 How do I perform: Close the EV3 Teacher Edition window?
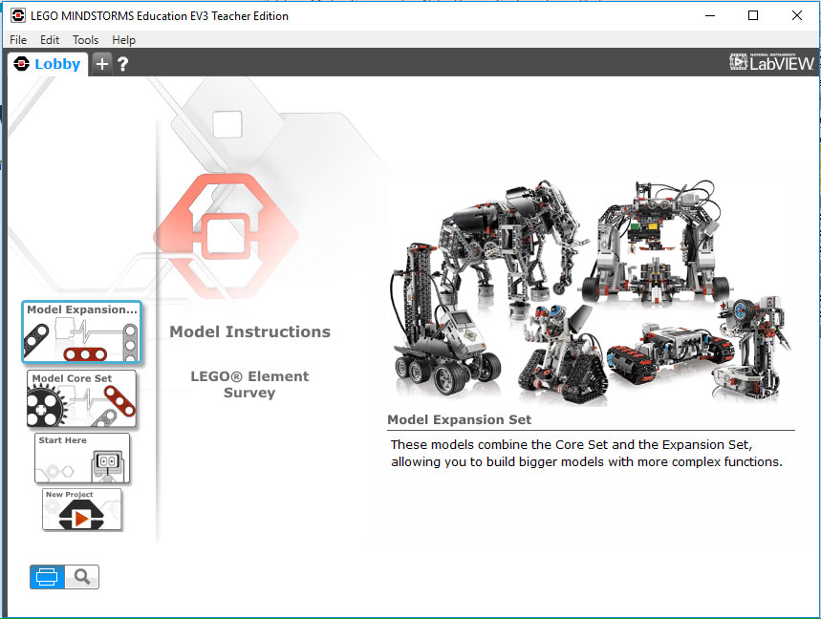(797, 15)
